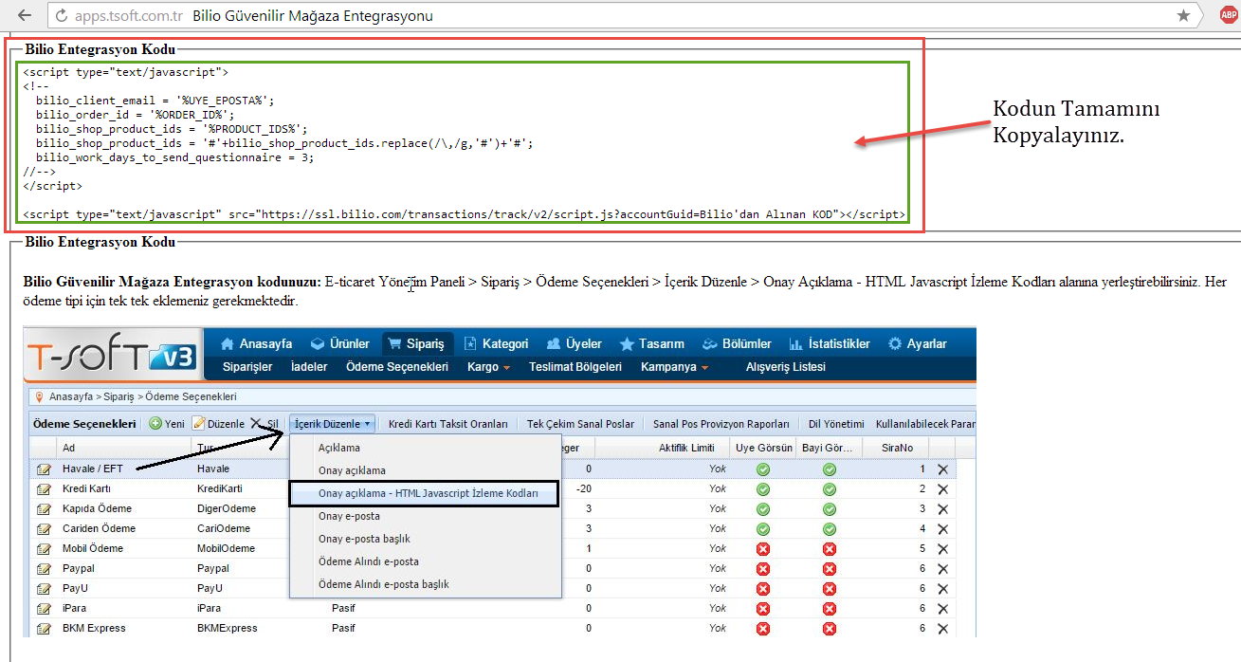Click inside the Bilio integration code text box
The image size is (1241, 662).
click(x=465, y=144)
